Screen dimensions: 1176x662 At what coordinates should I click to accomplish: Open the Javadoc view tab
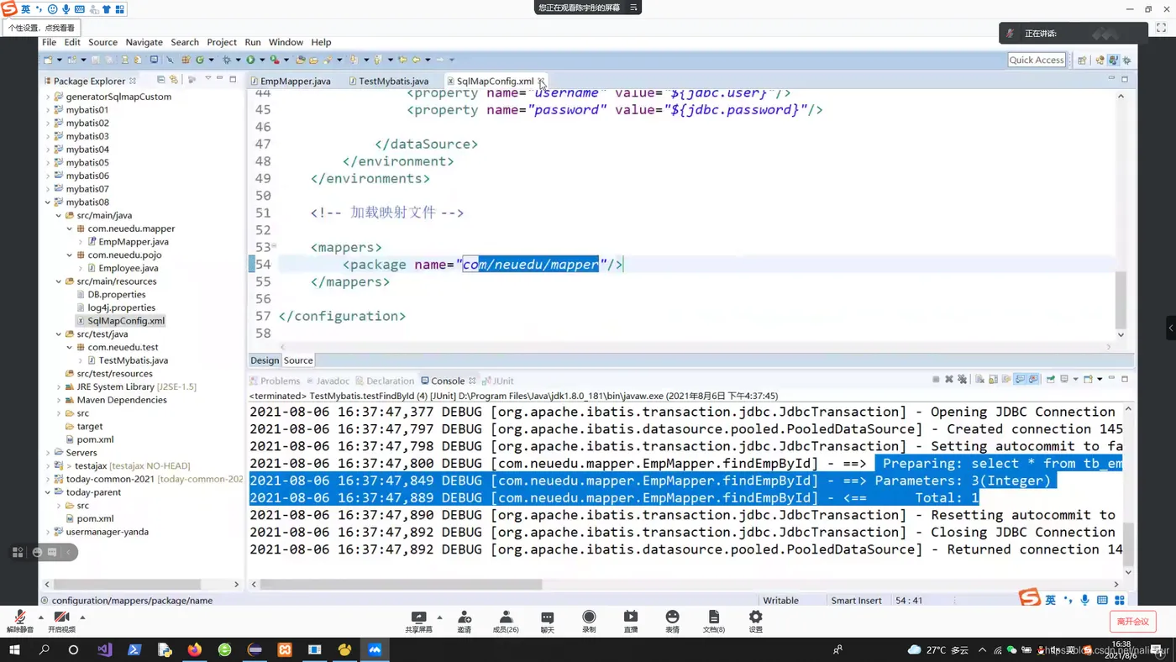[328, 381]
